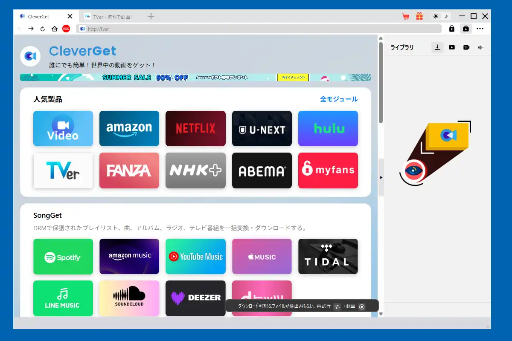Reload the page with refresh icon
The image size is (512, 341).
coord(43,29)
